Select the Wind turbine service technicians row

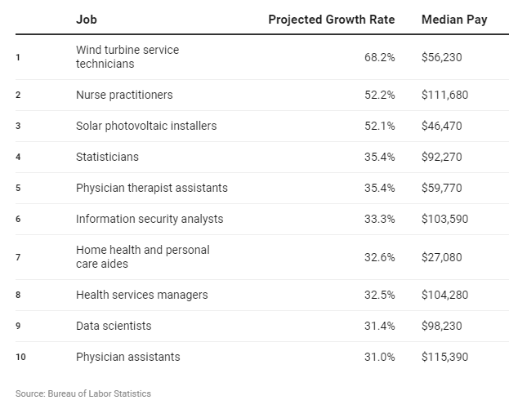pyautogui.click(x=127, y=56)
